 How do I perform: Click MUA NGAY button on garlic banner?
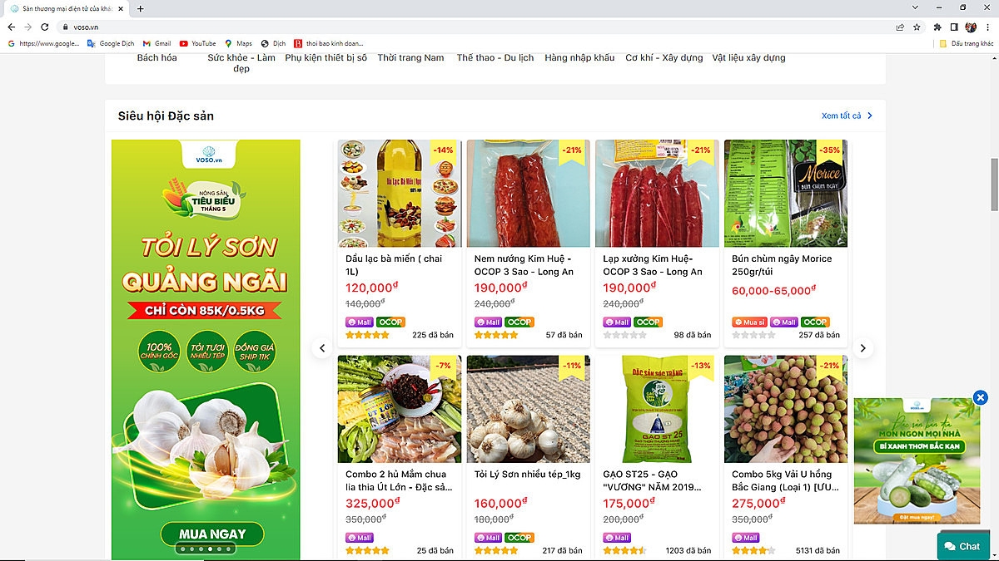213,534
